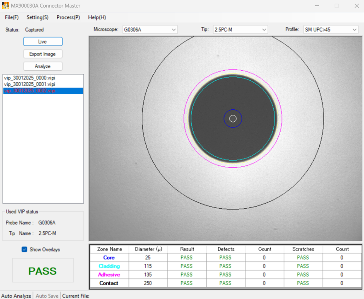
Task: Toggle the Show Overlays checkbox
Action: coord(25,249)
